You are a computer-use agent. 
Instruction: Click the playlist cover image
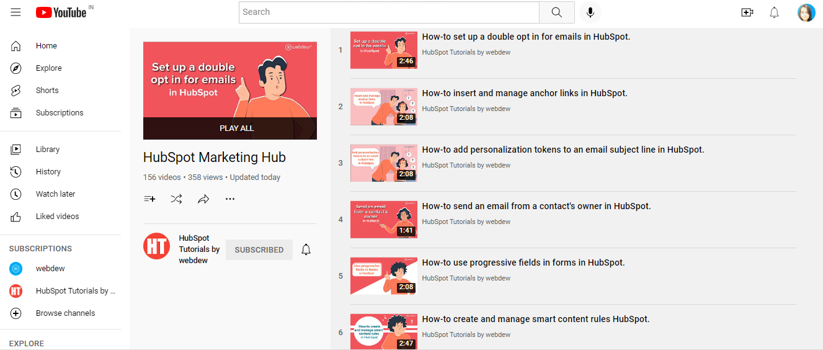[x=230, y=91]
